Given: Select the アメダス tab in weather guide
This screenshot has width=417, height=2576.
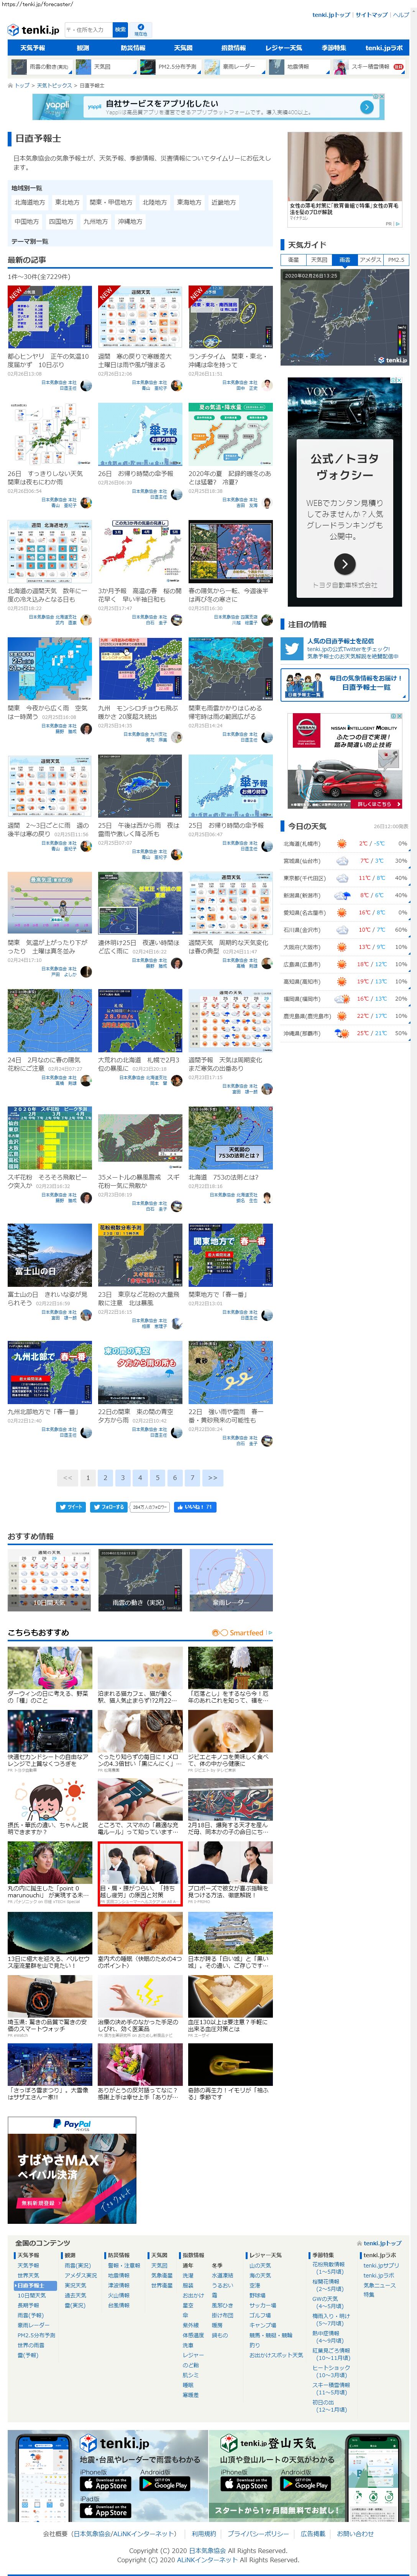Looking at the screenshot, I should pos(370,260).
